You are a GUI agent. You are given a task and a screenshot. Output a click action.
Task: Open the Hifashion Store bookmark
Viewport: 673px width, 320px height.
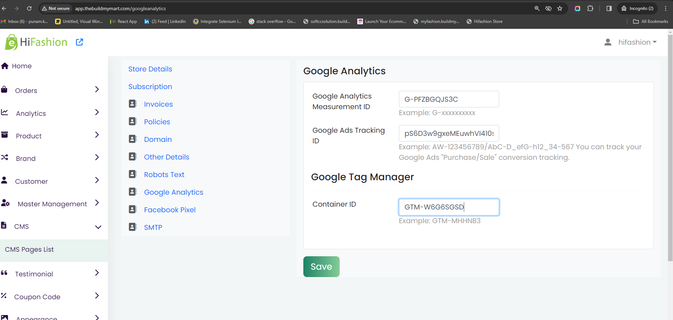point(485,21)
